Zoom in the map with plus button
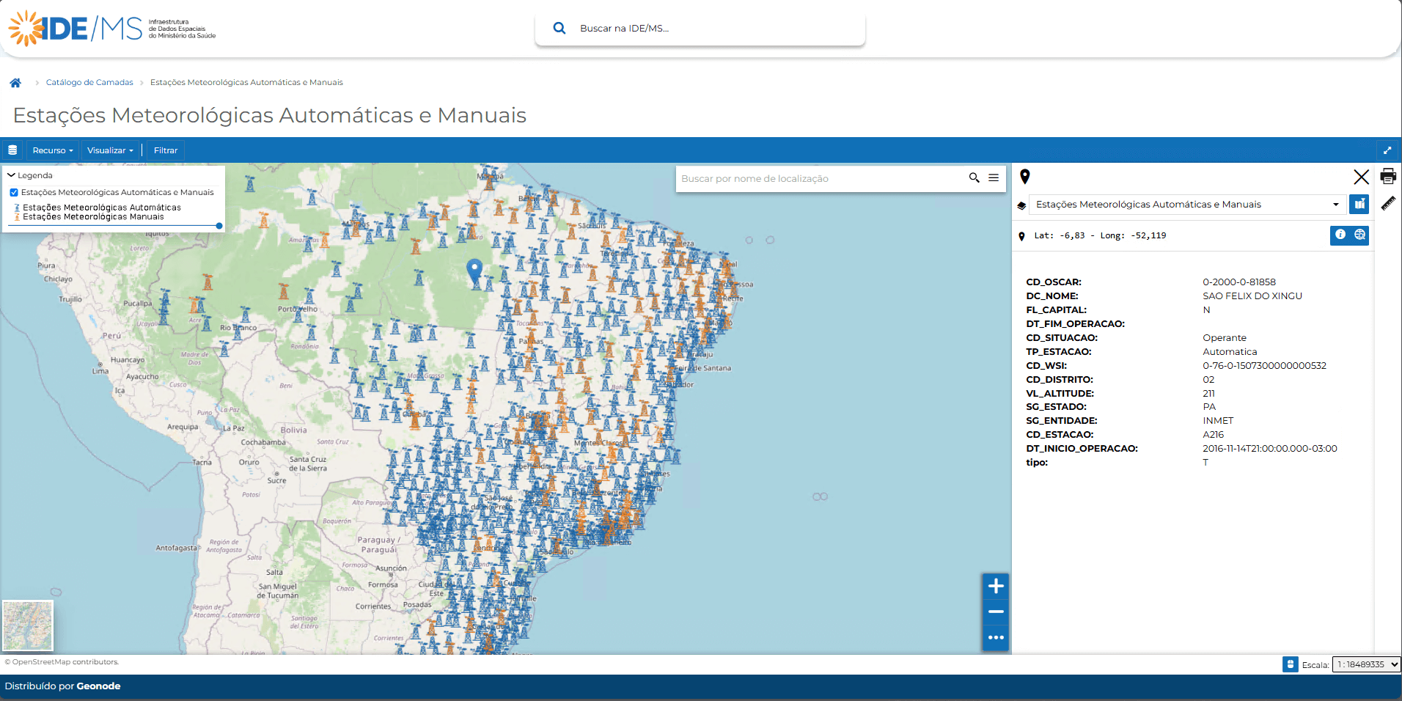Image resolution: width=1402 pixels, height=701 pixels. (x=995, y=586)
